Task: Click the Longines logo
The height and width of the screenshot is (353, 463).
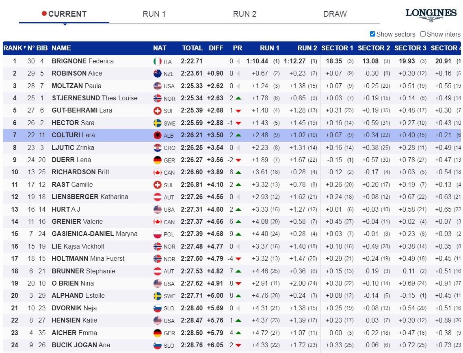Action: 431,14
